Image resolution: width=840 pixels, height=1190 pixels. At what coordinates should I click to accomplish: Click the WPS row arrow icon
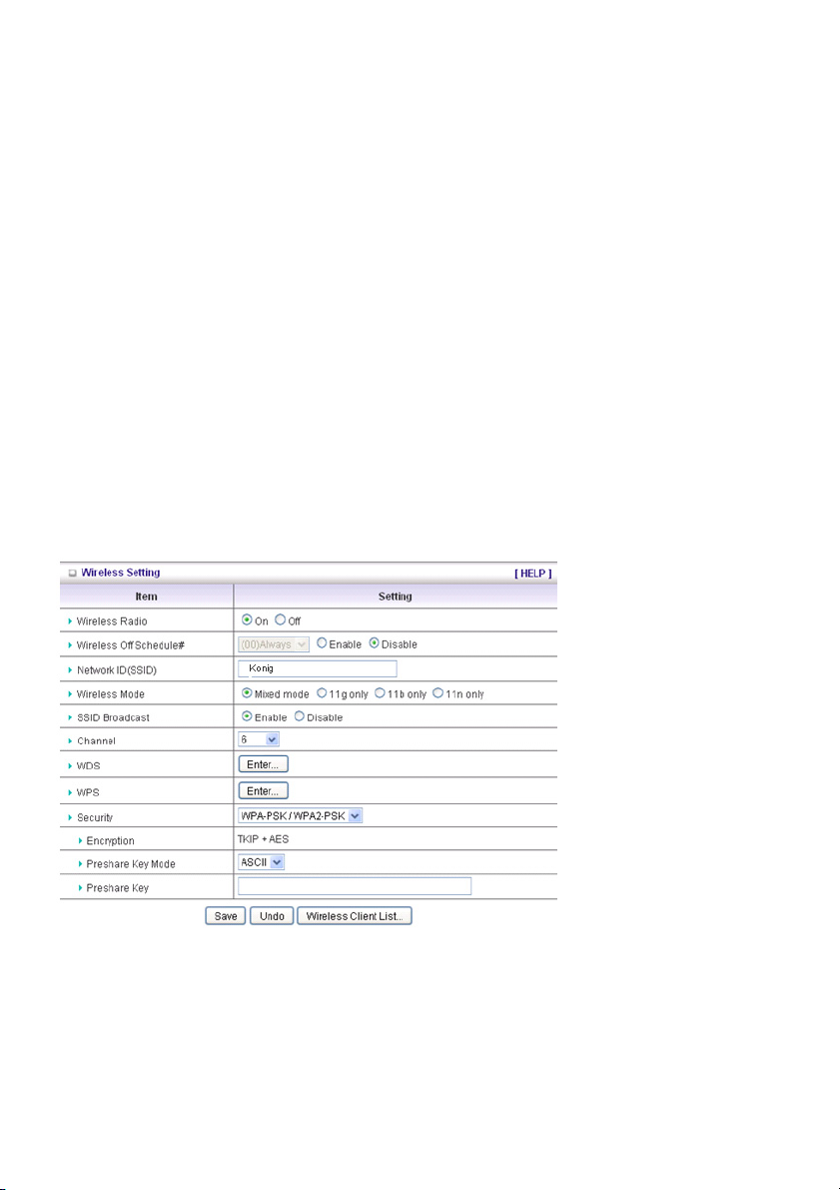(x=71, y=792)
